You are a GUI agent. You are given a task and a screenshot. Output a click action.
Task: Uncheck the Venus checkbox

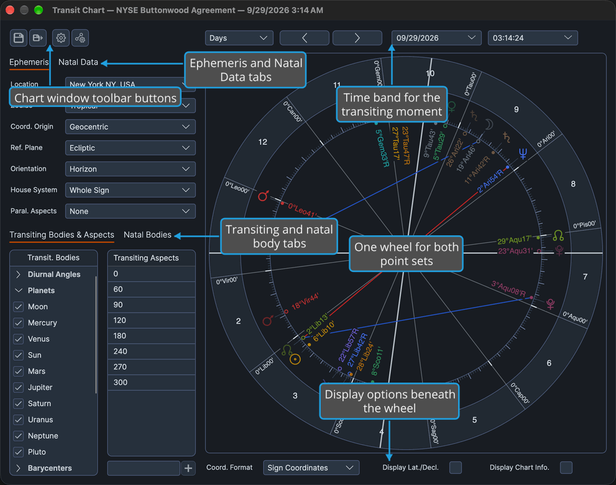pyautogui.click(x=19, y=339)
